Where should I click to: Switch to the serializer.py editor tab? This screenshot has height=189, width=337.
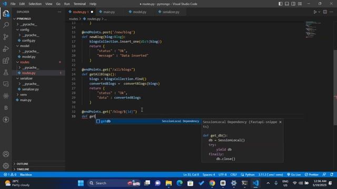[x=171, y=12]
